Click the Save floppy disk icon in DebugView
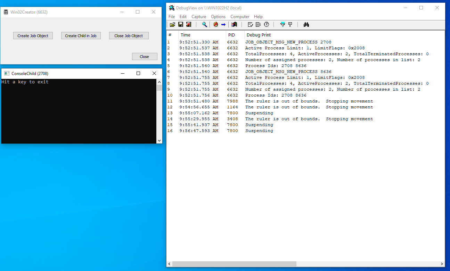Screen dimensions: 450x271 tap(181, 24)
